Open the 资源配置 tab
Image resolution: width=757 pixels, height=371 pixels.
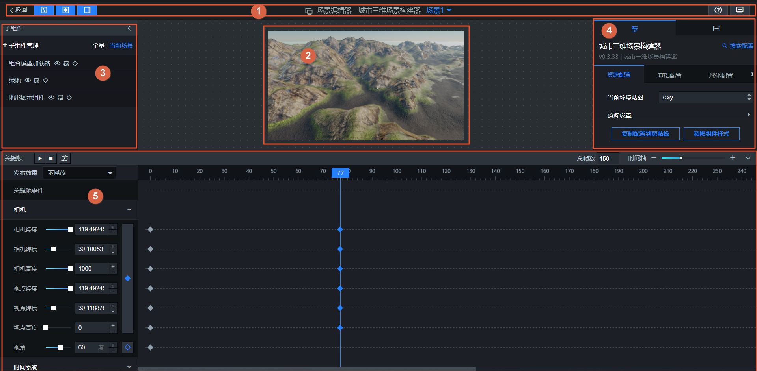coord(619,75)
